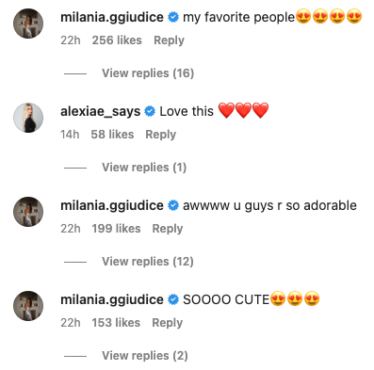Open avatar beside 'SOOOO CUTE' comment

point(28,306)
